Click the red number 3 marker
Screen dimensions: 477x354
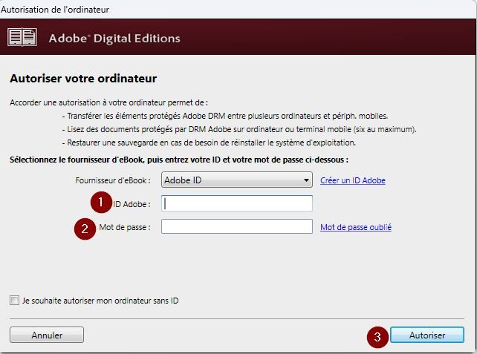[x=377, y=336]
